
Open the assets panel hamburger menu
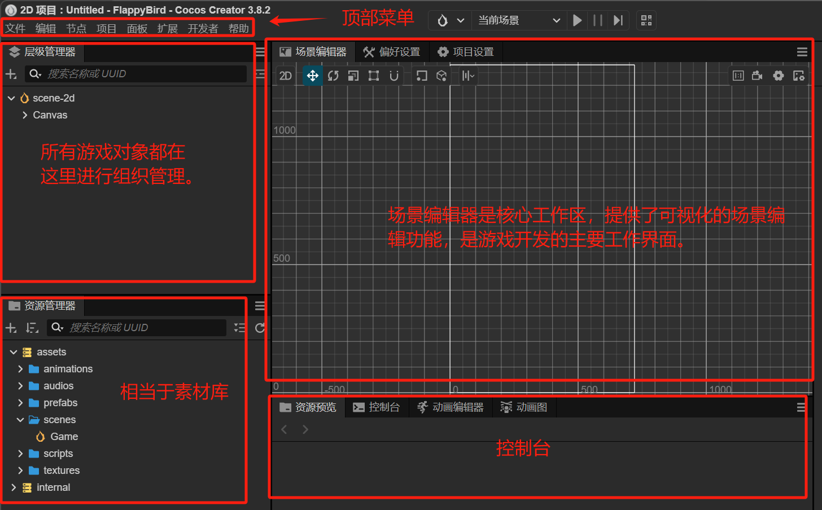(260, 306)
